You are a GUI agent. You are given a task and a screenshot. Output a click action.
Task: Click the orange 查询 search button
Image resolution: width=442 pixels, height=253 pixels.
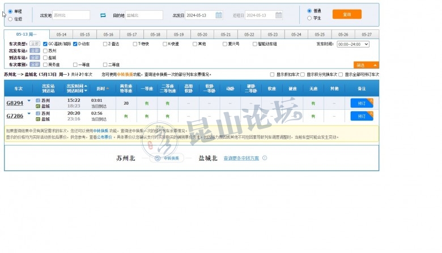tap(346, 14)
